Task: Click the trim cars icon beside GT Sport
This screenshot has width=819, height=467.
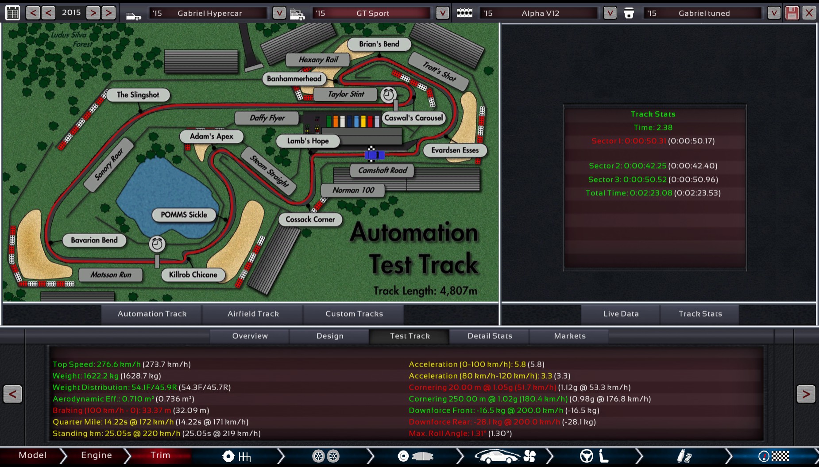Action: pyautogui.click(x=297, y=15)
